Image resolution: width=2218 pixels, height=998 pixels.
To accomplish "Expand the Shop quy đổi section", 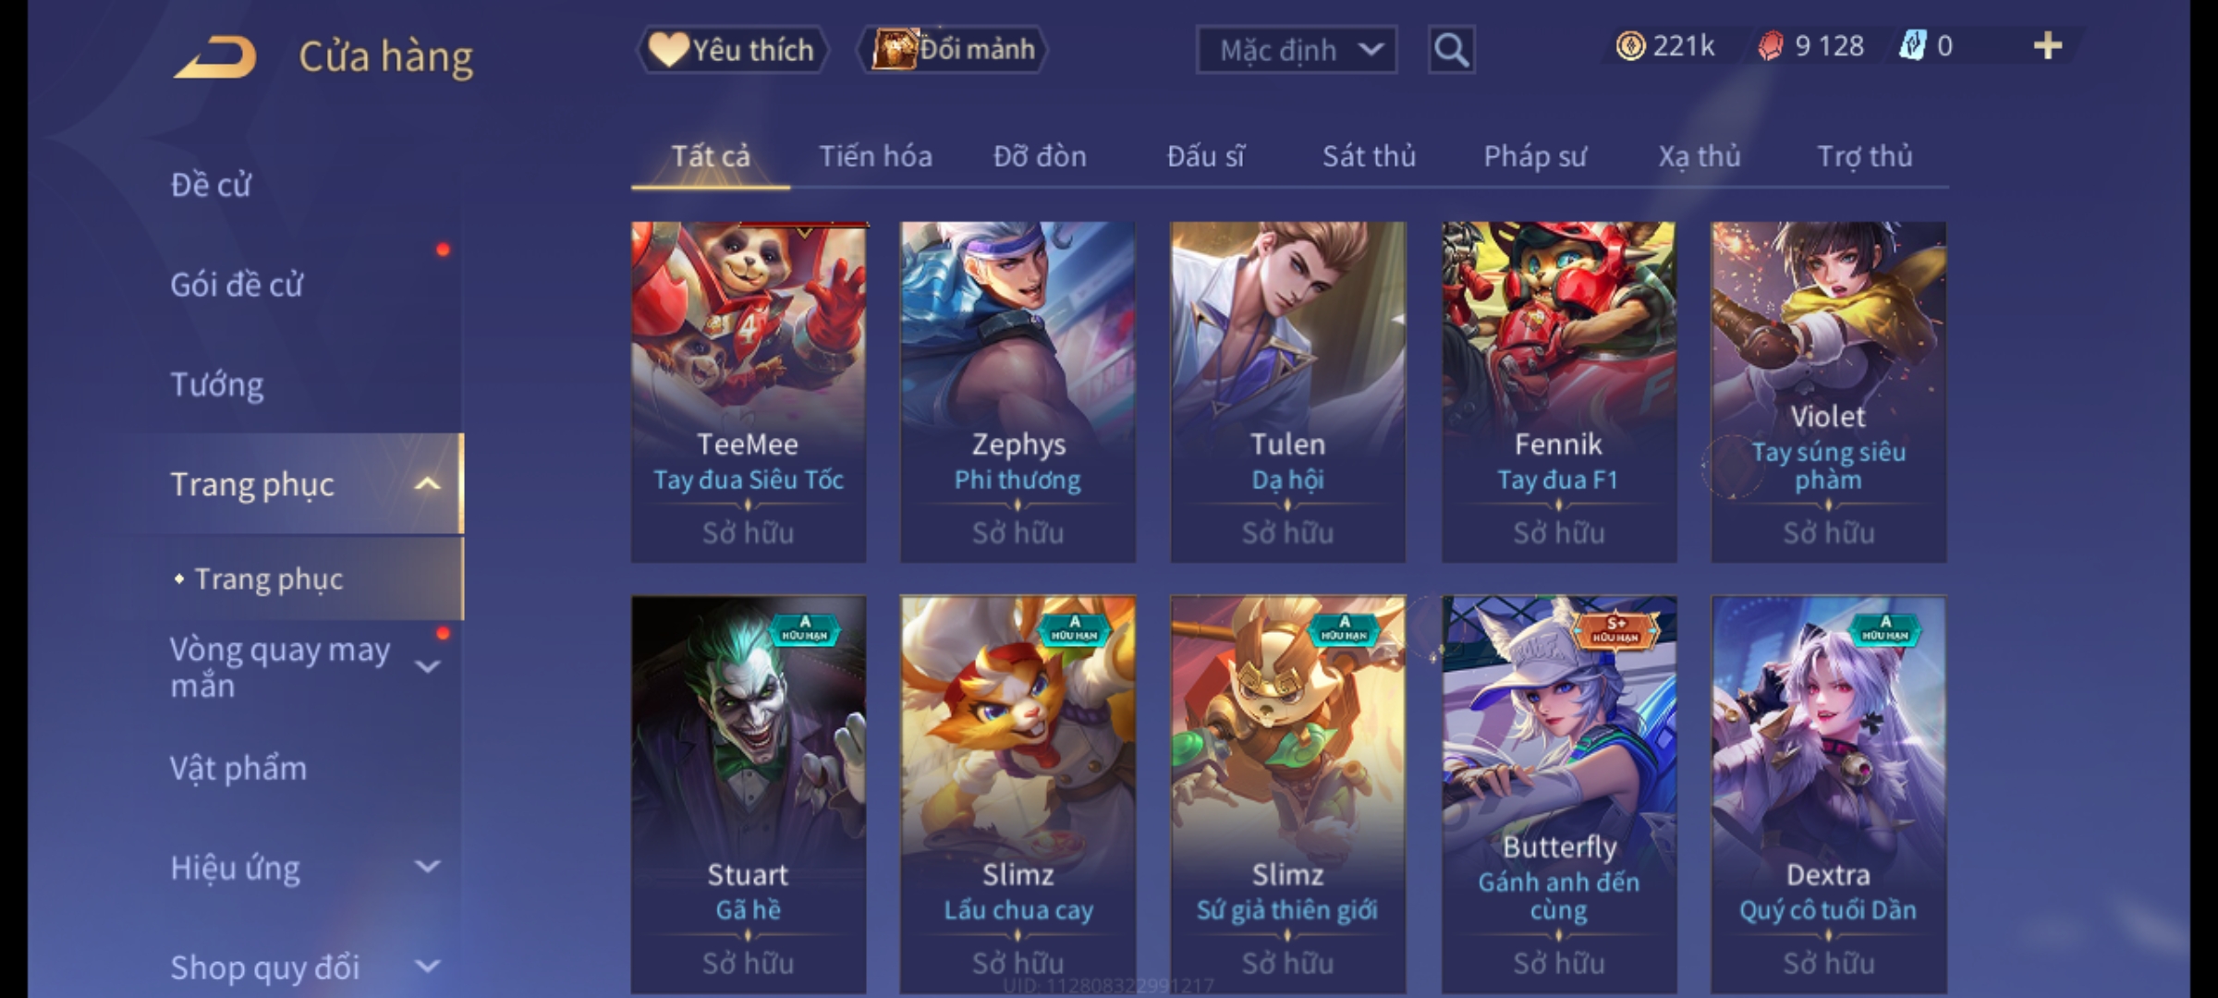I will [427, 967].
